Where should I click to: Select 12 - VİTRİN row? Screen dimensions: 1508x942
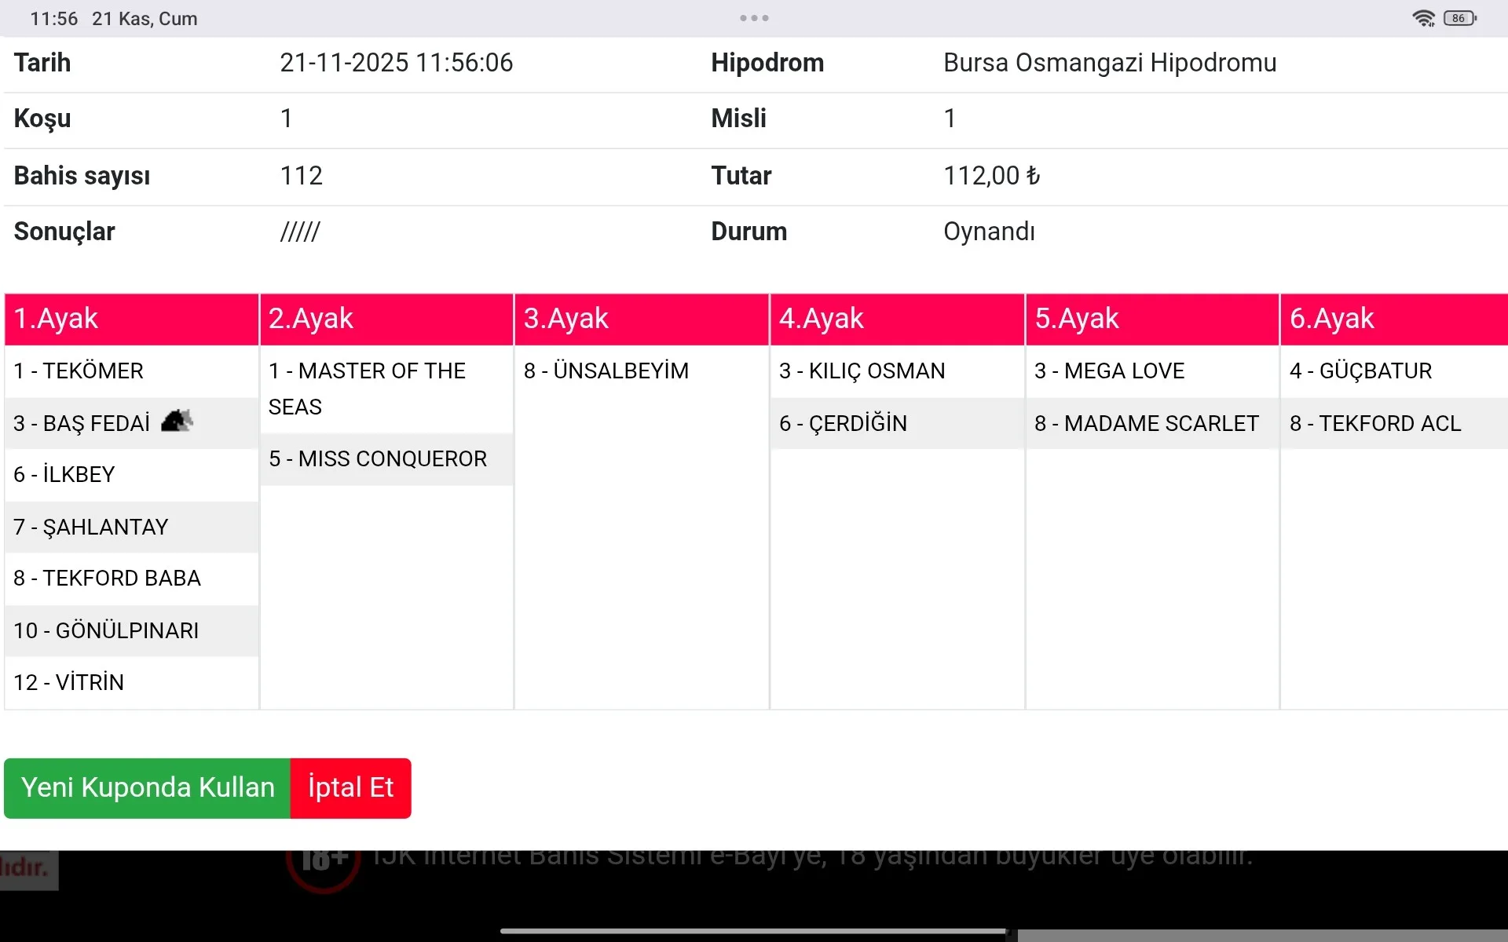point(69,682)
